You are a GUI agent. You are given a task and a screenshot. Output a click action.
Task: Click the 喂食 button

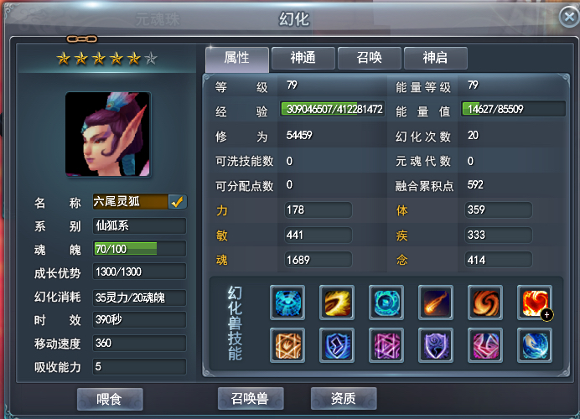click(110, 399)
